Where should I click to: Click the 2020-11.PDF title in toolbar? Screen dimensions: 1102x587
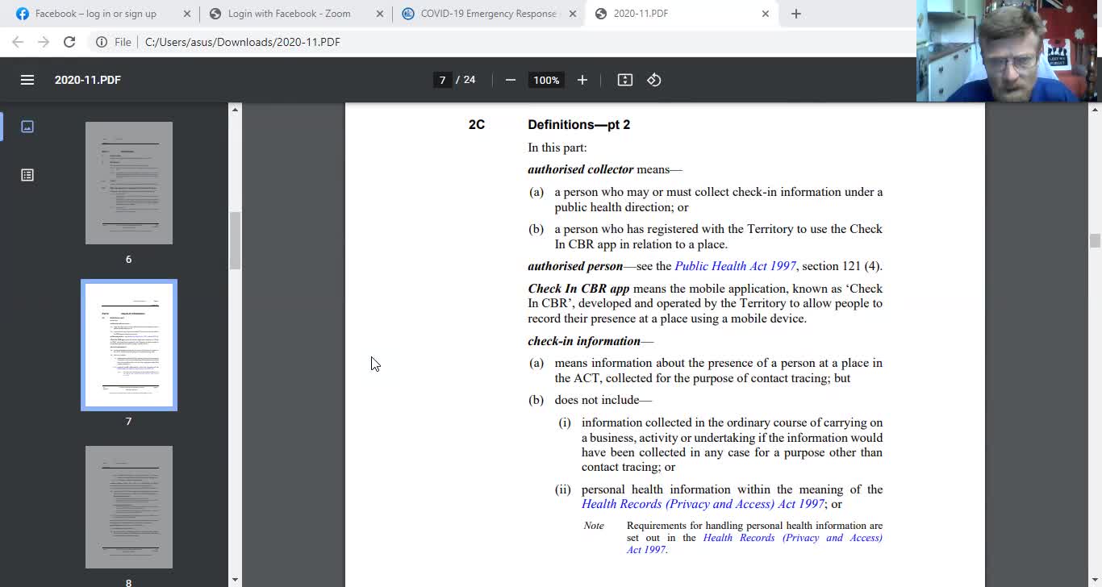pos(88,80)
